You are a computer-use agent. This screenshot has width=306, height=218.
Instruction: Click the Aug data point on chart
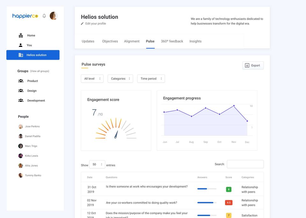point(192,116)
